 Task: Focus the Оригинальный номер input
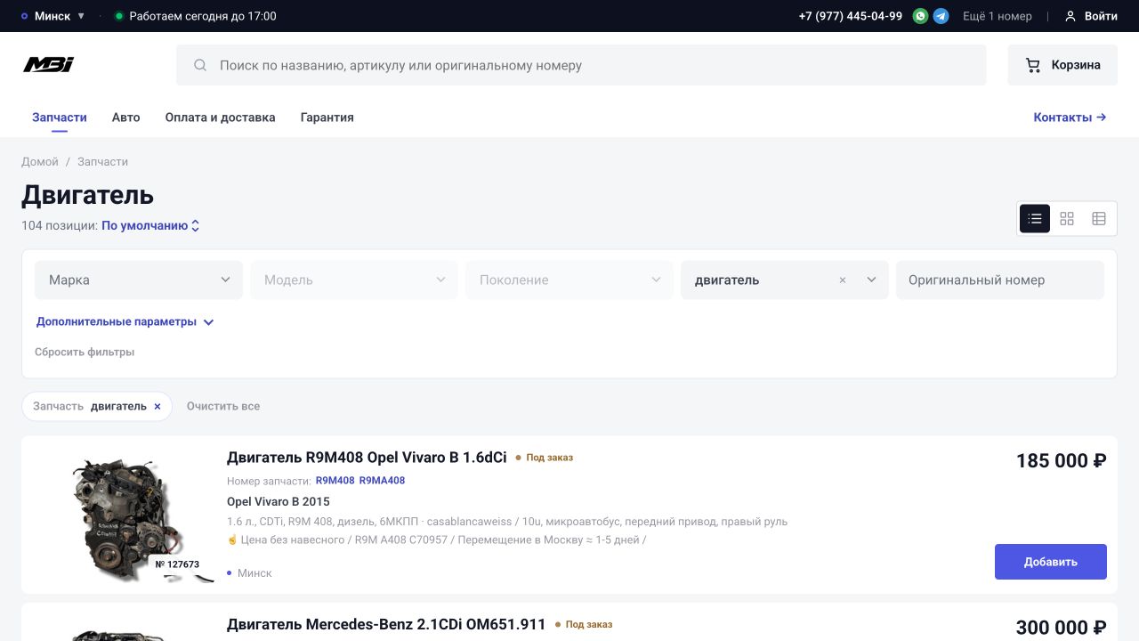1000,280
